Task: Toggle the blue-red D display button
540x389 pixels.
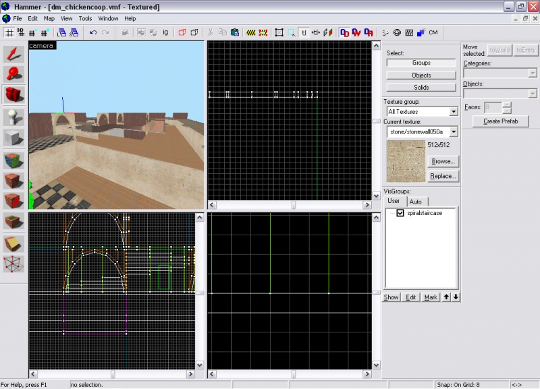Action: (x=344, y=32)
